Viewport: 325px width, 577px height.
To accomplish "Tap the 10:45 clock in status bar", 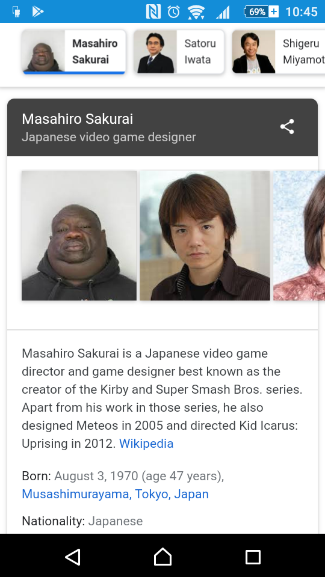I will (x=302, y=12).
